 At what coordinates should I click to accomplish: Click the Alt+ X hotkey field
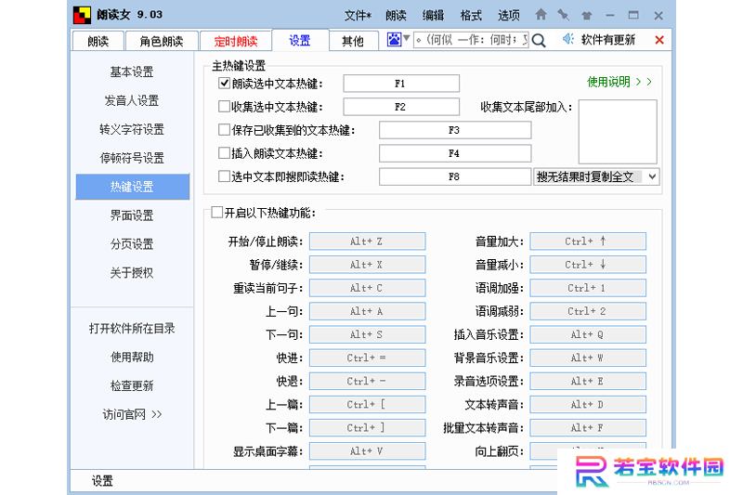coord(367,265)
